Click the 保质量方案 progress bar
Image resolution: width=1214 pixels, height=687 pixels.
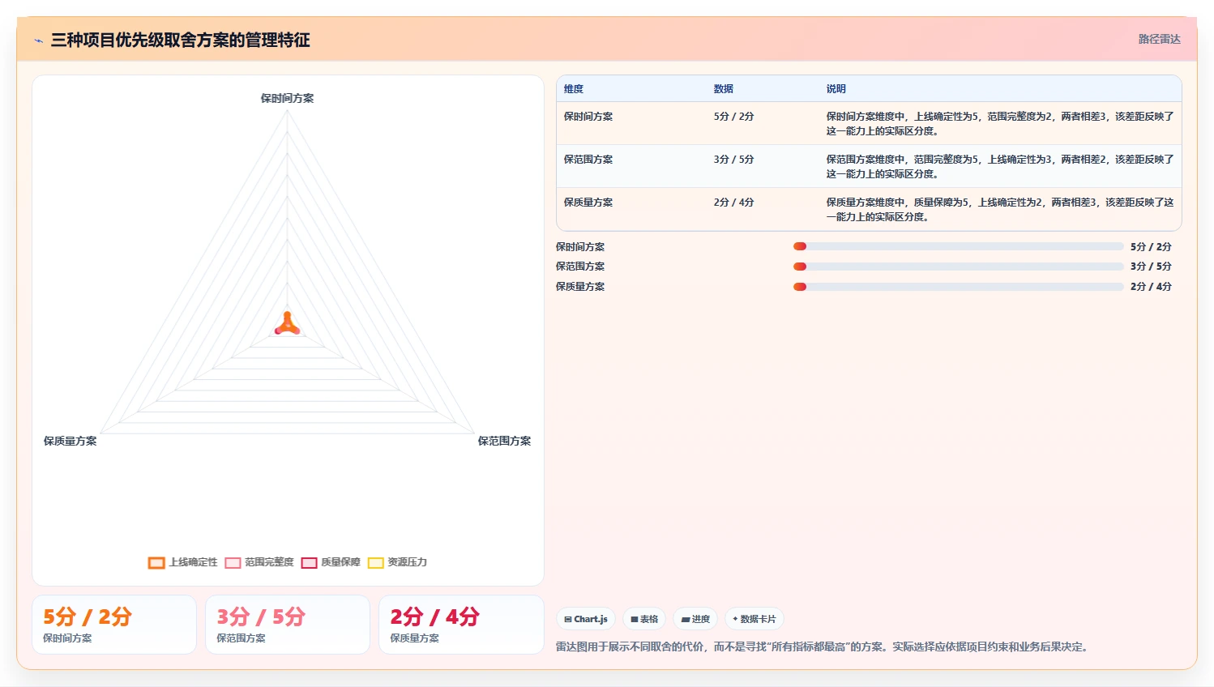point(959,287)
